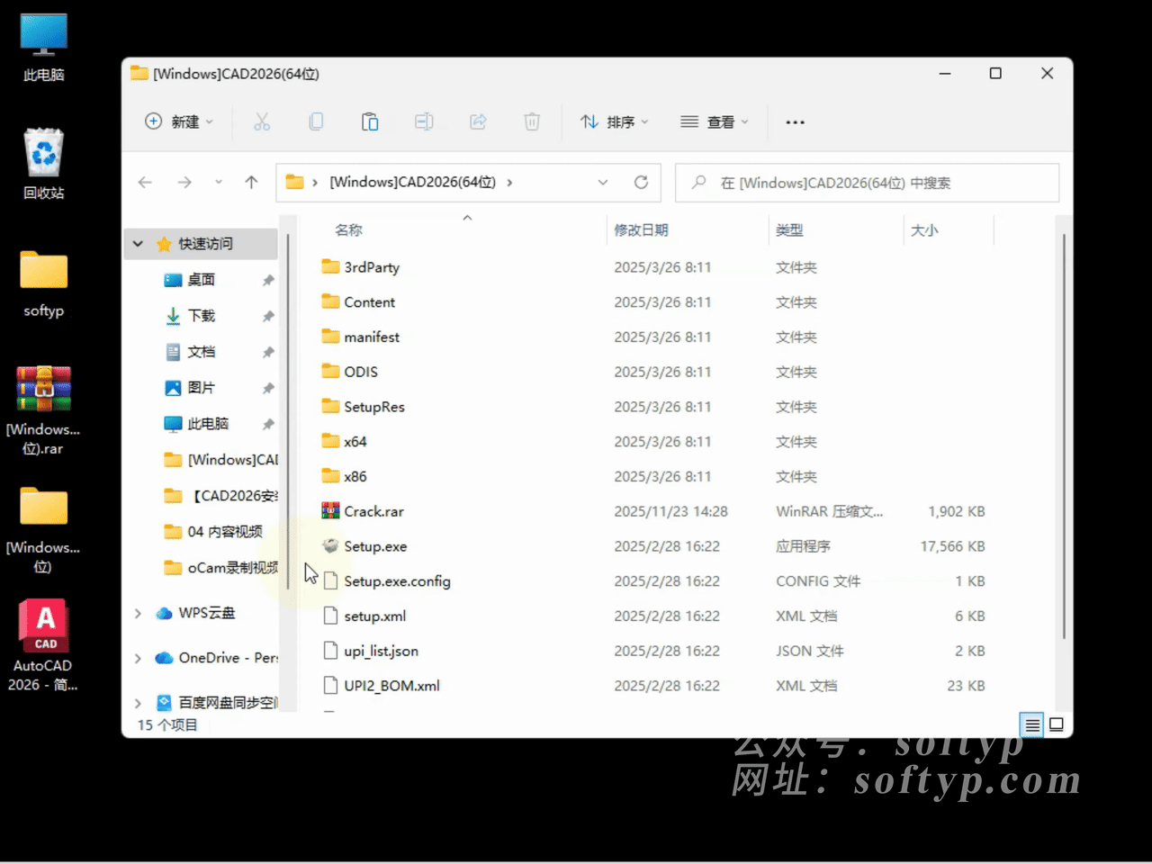Select the Delete icon in the toolbar

pos(532,121)
